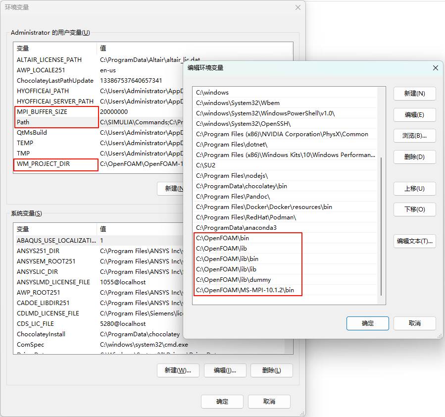
Task: Select C:\ProgramData\anaconda3 entry
Action: (x=285, y=228)
